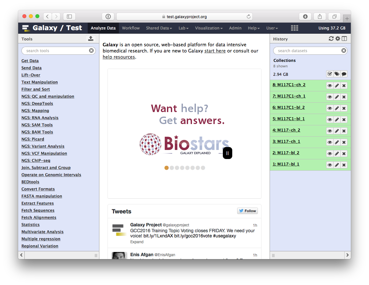Expand the BEDtools section
This screenshot has width=369, height=285.
click(x=30, y=182)
